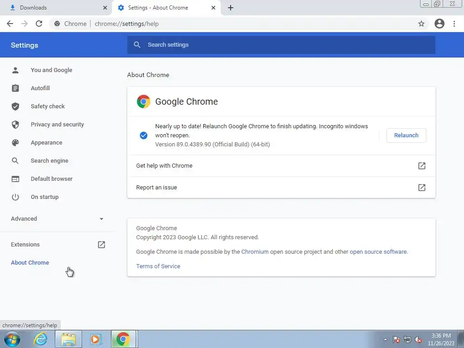Click the power icon for On startup
Image resolution: width=464 pixels, height=348 pixels.
(x=15, y=197)
